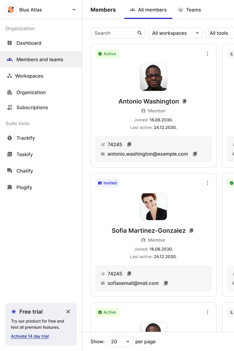
Task: Copy Sofia Martinez-Gonzalez's name with copy icon
Action: tap(192, 231)
